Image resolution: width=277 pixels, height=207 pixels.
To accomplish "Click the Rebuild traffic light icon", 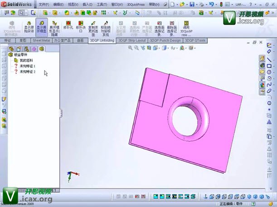I will [221, 4].
